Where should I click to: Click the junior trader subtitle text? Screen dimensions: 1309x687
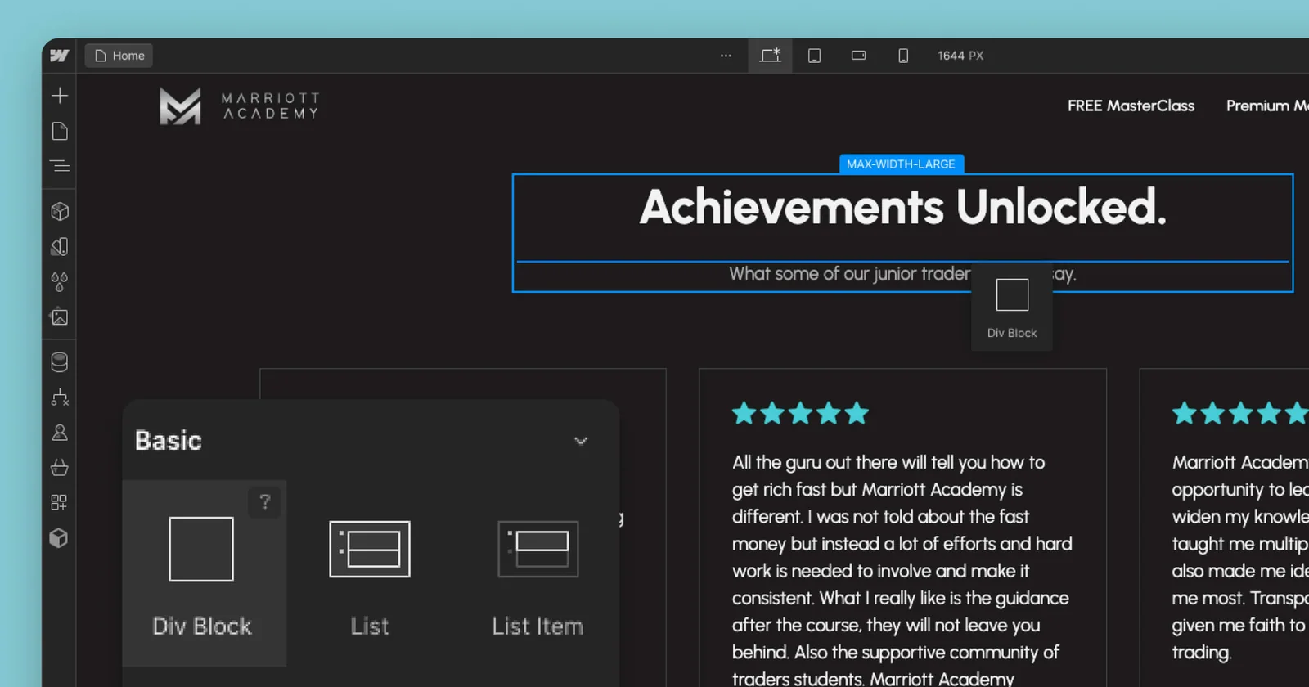click(902, 274)
